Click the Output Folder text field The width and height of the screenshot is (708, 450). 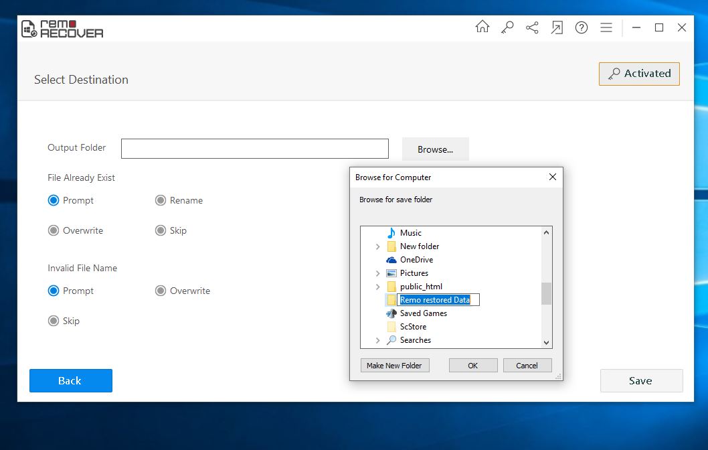pos(255,149)
